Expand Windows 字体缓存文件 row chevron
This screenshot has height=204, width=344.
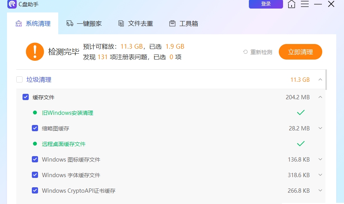click(x=320, y=175)
